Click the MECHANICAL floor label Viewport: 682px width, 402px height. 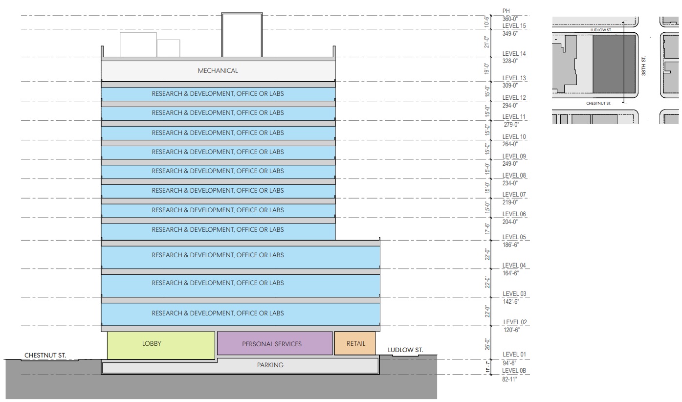point(218,71)
